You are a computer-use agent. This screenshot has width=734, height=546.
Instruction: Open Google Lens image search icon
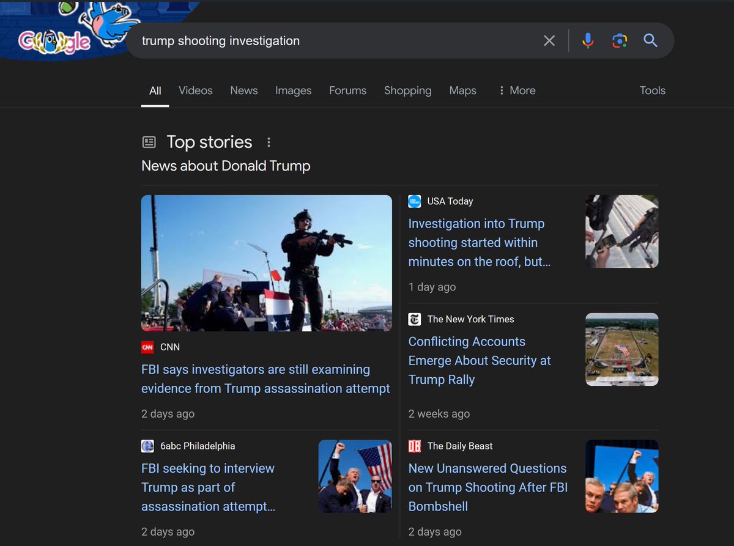619,41
